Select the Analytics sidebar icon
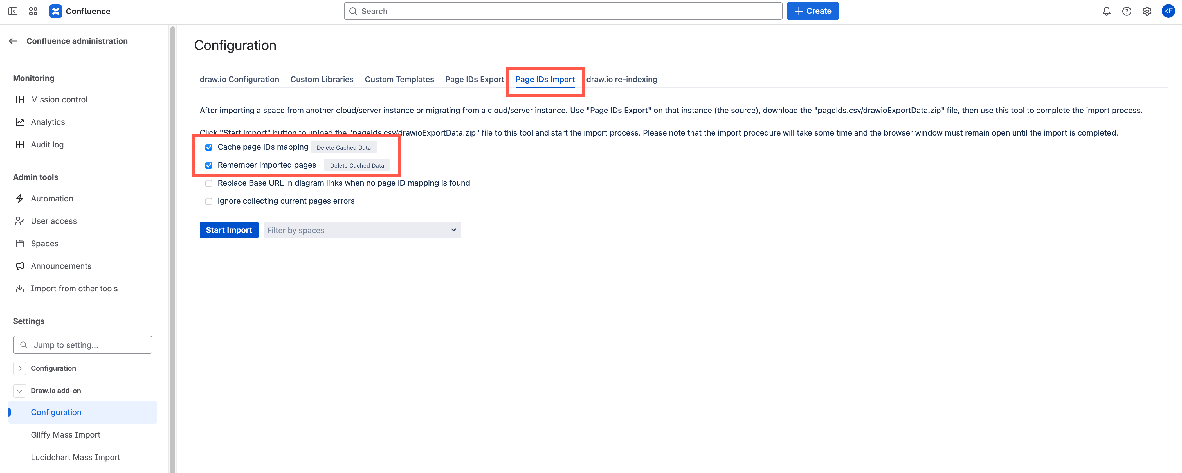Image resolution: width=1182 pixels, height=473 pixels. 20,121
